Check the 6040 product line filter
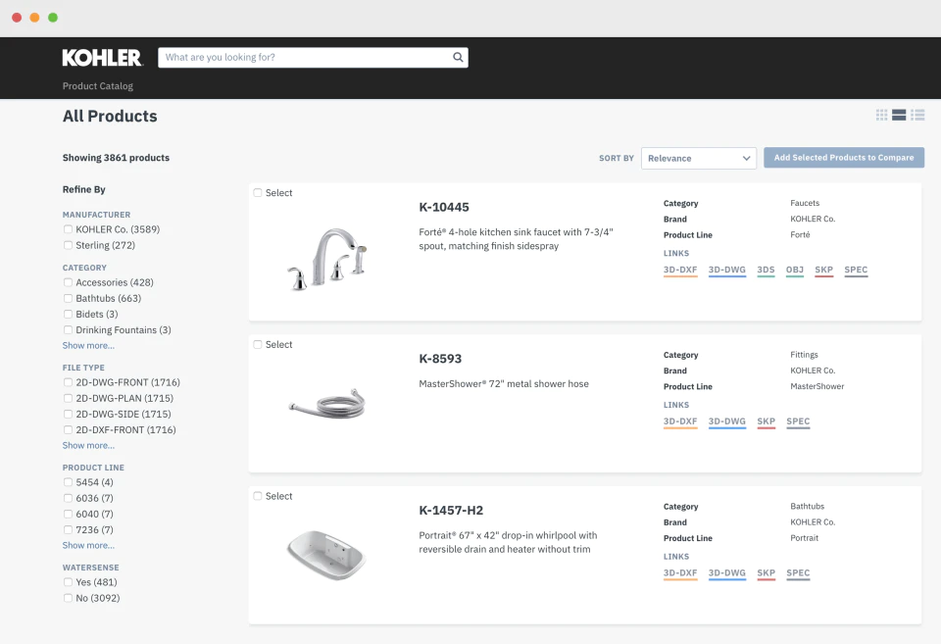Screen dimensions: 941x644 coord(68,514)
